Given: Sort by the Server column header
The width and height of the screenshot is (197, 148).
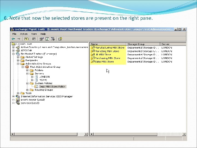Looking at the screenshot, I should [173, 44].
